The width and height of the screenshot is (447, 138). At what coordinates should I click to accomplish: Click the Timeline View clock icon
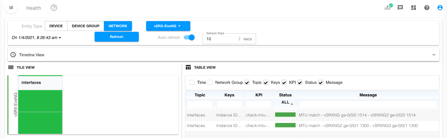(x=13, y=55)
